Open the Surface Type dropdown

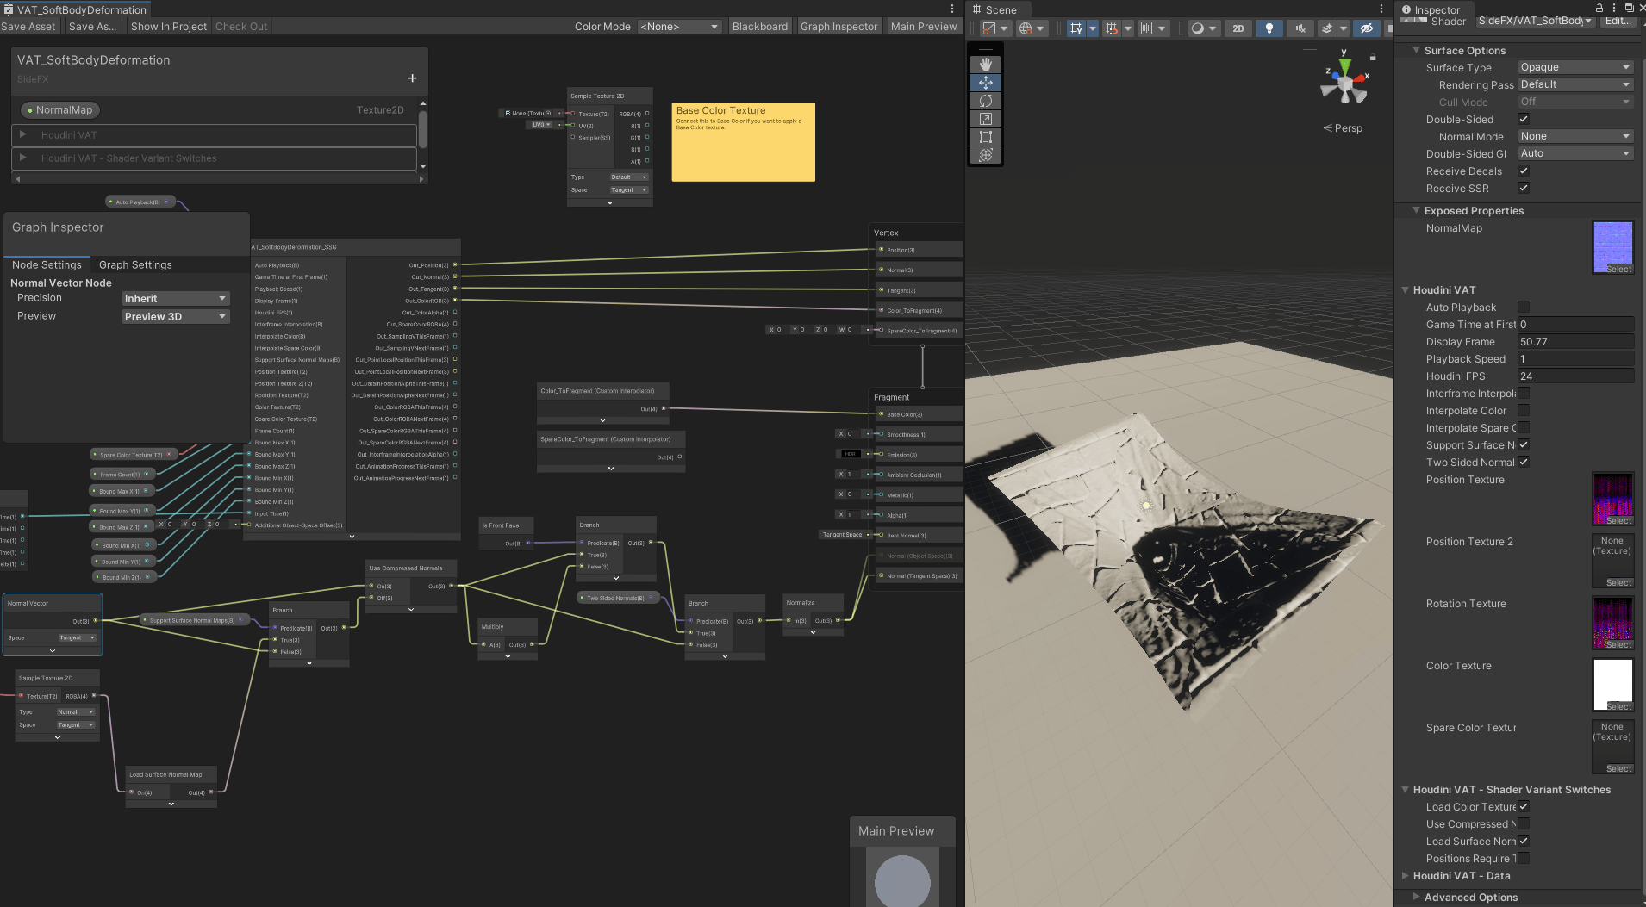pyautogui.click(x=1574, y=66)
